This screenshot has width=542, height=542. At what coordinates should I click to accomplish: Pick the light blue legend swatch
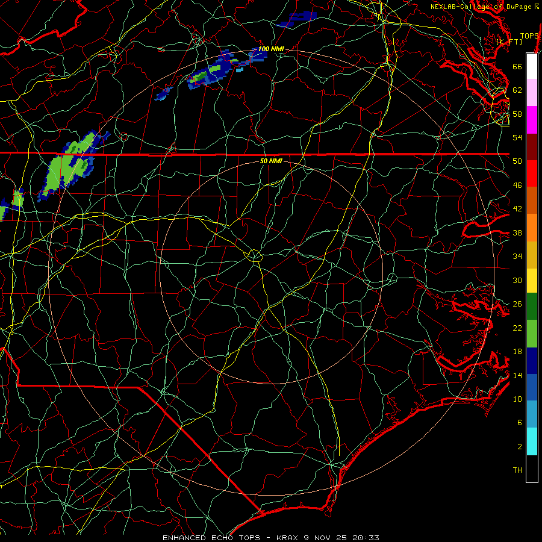[x=532, y=414]
